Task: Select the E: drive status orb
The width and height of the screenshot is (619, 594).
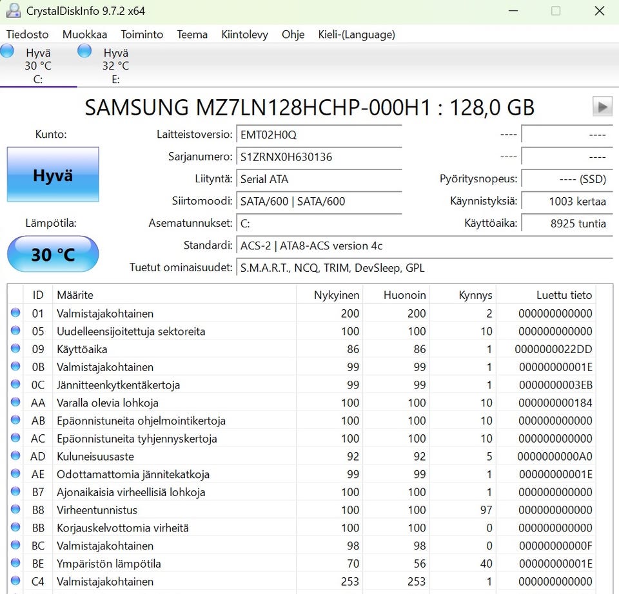Action: point(84,52)
